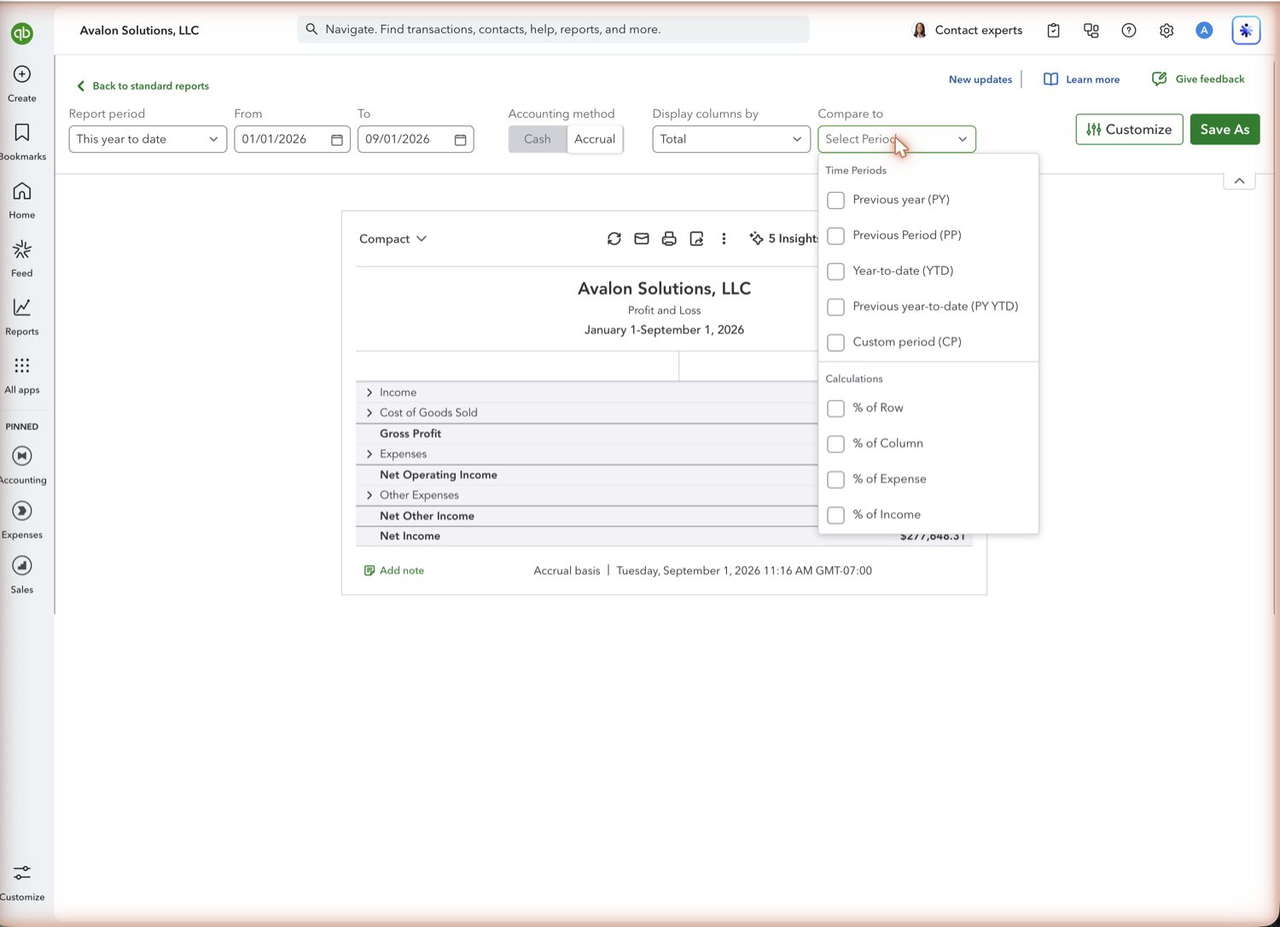Screen dimensions: 1280x927
Task: Export the report using export icon
Action: 696,239
